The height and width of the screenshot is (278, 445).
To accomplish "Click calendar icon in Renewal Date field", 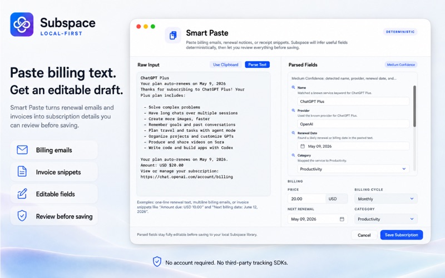I will tap(303, 146).
